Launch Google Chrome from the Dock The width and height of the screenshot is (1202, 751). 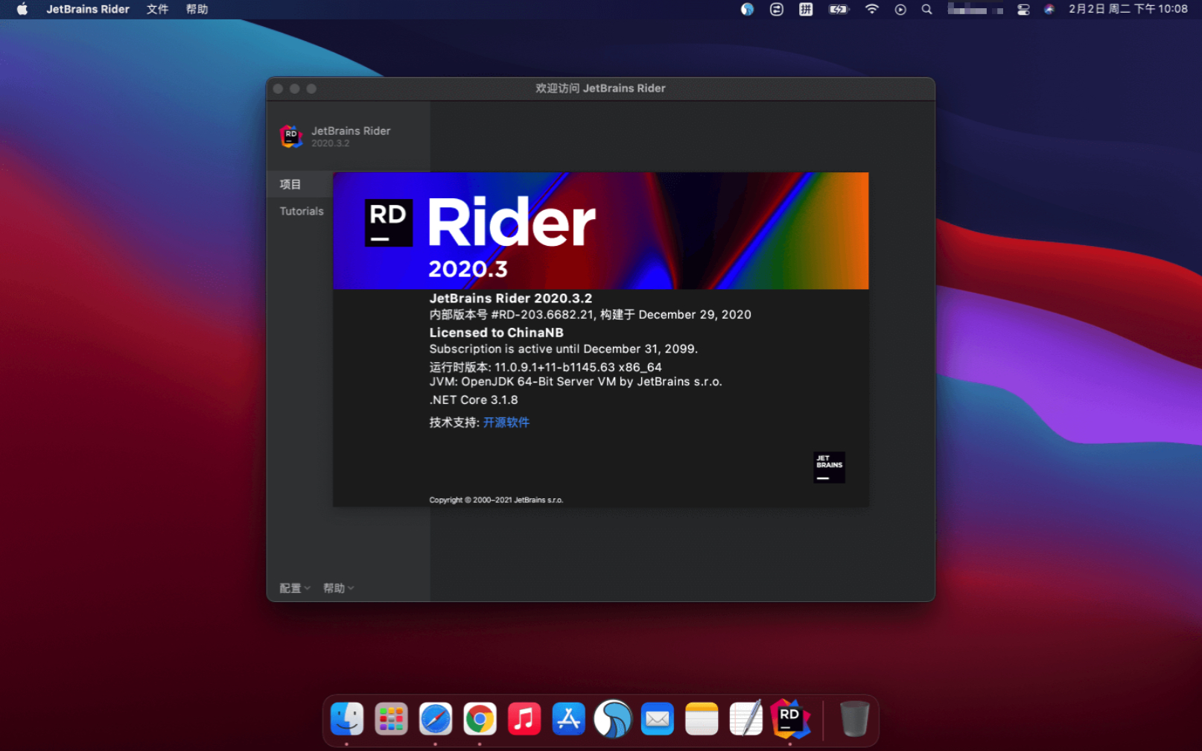480,719
